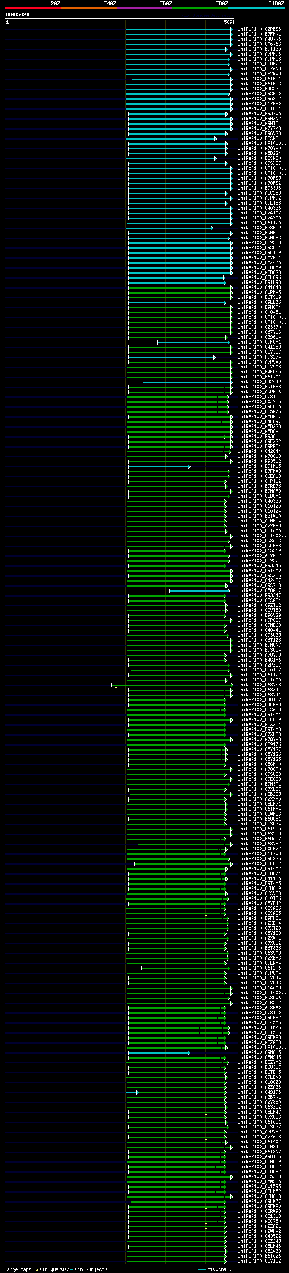289x1273 pixels.
Task: Select the UniRef100_A9NZN2 label
Action: click(x=259, y=119)
